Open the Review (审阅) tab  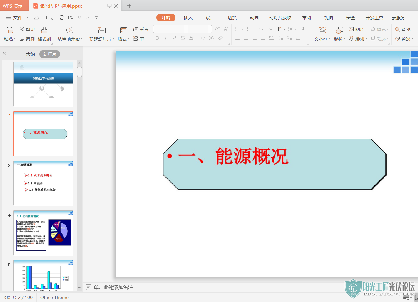(307, 18)
